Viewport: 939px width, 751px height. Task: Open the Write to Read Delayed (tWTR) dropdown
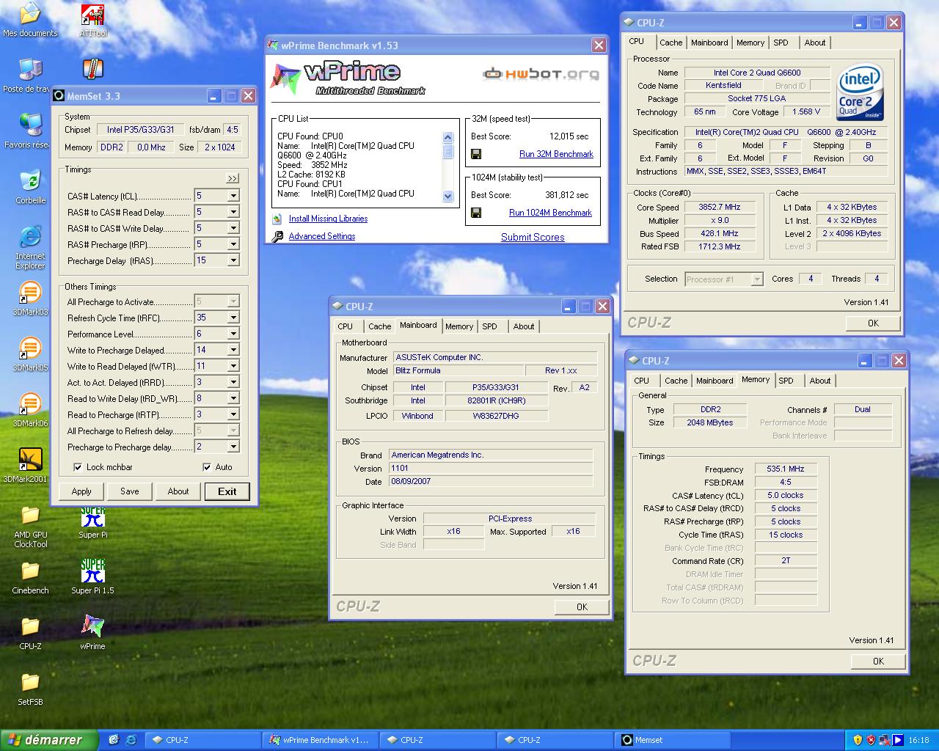pos(233,366)
